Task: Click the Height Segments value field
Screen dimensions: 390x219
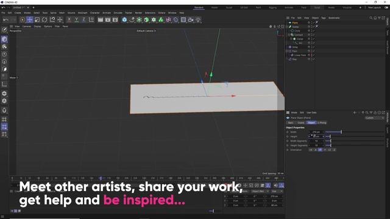Action: point(316,145)
